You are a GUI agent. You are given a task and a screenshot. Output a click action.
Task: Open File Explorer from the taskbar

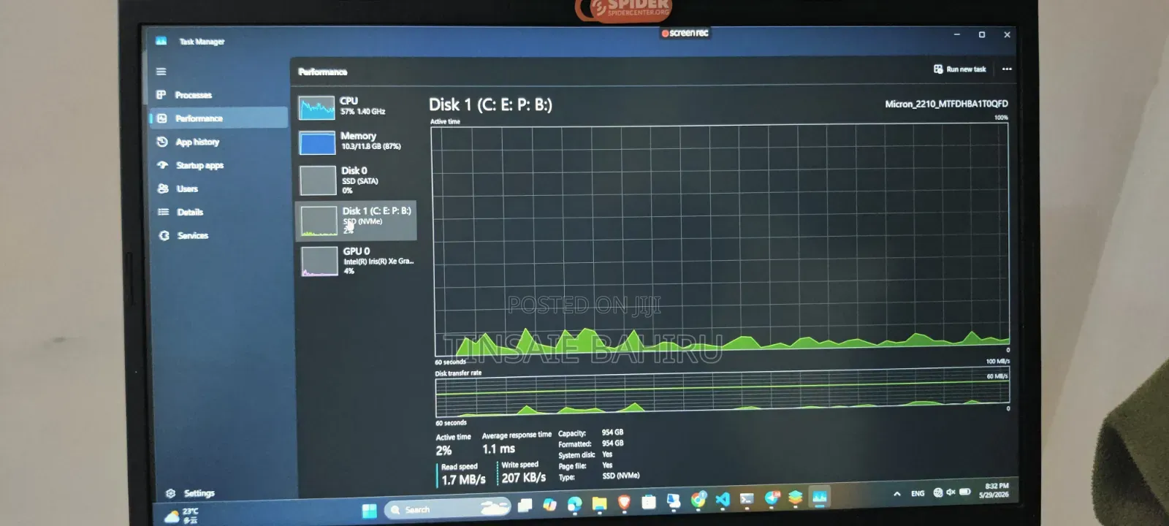[599, 503]
